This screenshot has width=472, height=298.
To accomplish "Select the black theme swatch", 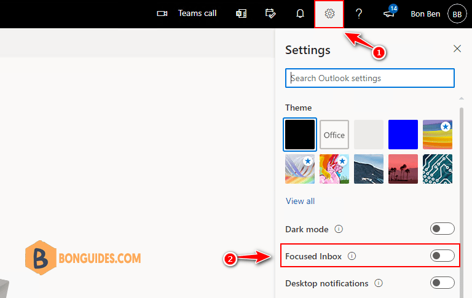I will (x=300, y=134).
